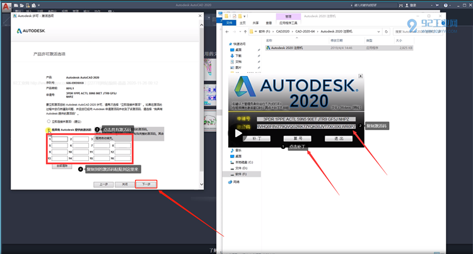Click Explorer Forward navigation arrow

235,31
